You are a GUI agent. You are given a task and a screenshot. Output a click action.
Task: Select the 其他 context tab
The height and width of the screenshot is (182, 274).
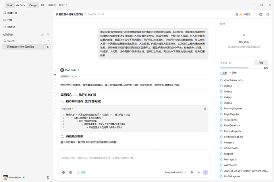click(233, 73)
